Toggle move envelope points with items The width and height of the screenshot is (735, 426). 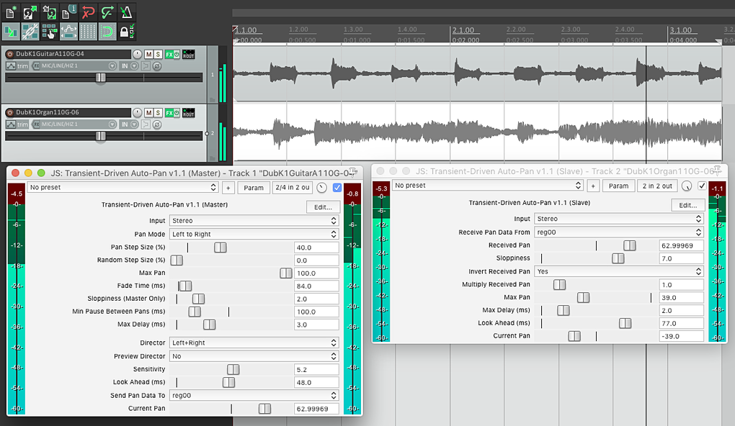pyautogui.click(x=68, y=32)
